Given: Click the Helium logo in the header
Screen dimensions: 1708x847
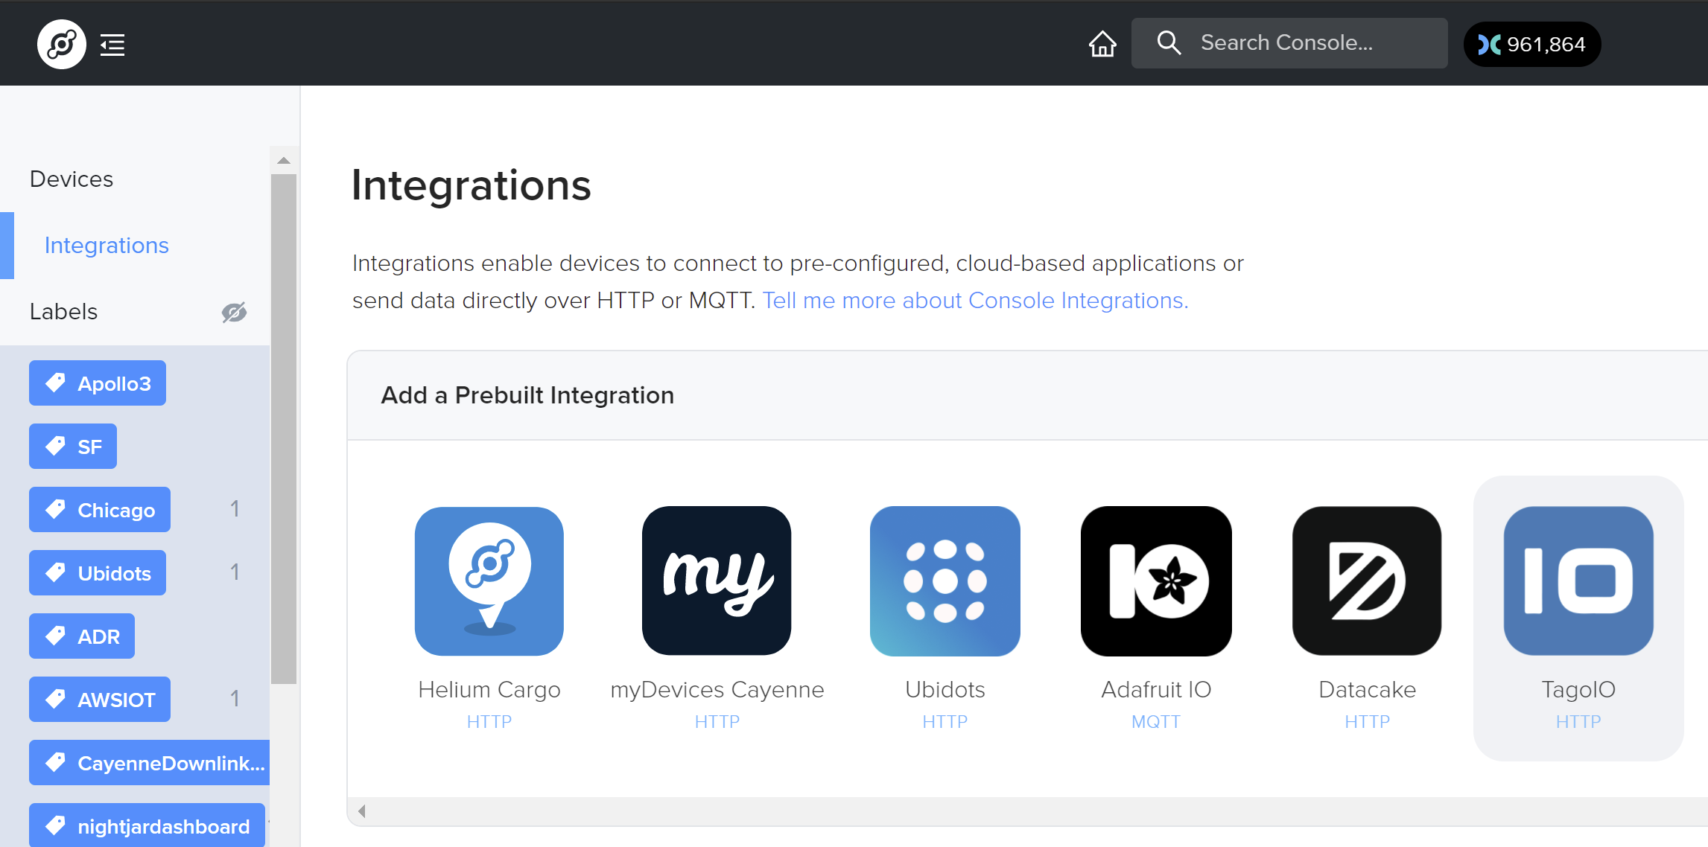Looking at the screenshot, I should click(61, 45).
